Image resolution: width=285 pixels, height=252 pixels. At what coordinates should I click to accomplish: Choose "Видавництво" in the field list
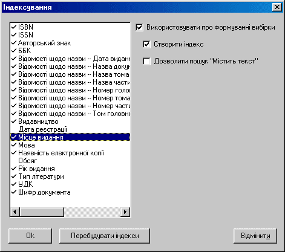pyautogui.click(x=70, y=121)
